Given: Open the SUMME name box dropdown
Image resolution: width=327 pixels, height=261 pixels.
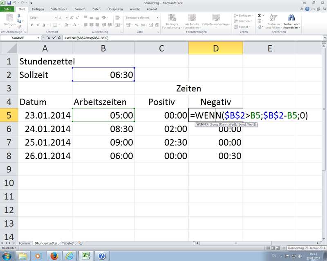Looking at the screenshot, I should pos(38,38).
